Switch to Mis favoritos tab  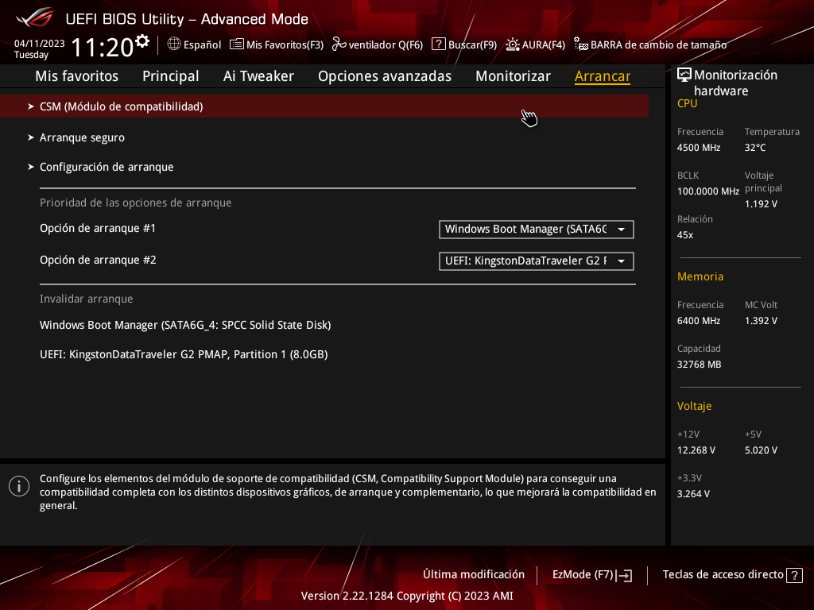77,76
